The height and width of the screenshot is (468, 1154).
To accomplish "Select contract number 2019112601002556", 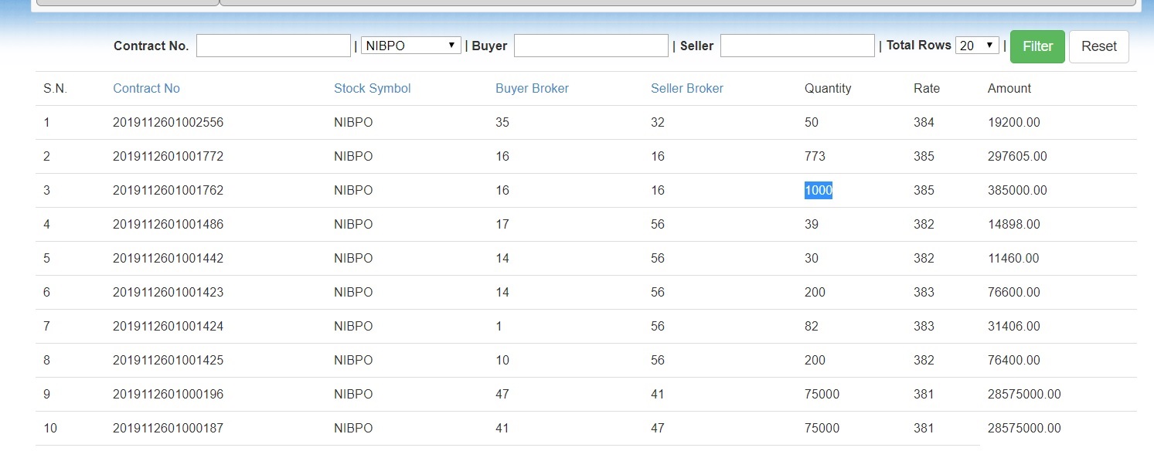I will click(x=168, y=122).
